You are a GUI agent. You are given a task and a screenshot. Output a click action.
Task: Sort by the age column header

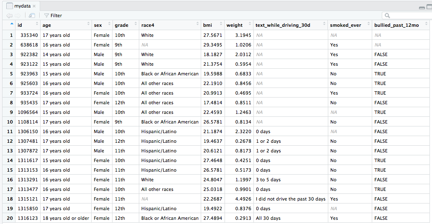pyautogui.click(x=66, y=25)
